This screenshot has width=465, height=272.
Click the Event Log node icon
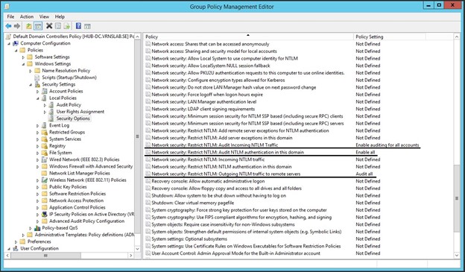(44, 125)
